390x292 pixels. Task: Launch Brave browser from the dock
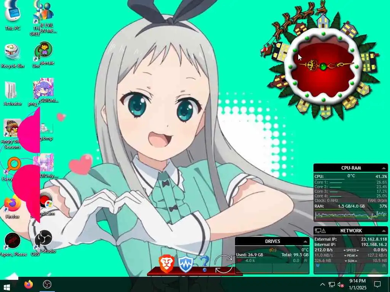pyautogui.click(x=166, y=264)
